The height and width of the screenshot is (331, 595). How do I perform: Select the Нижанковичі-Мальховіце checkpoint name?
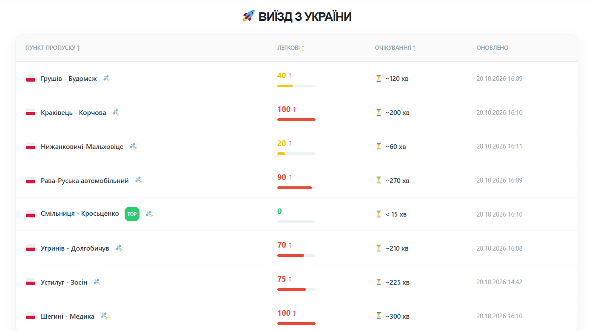(82, 147)
